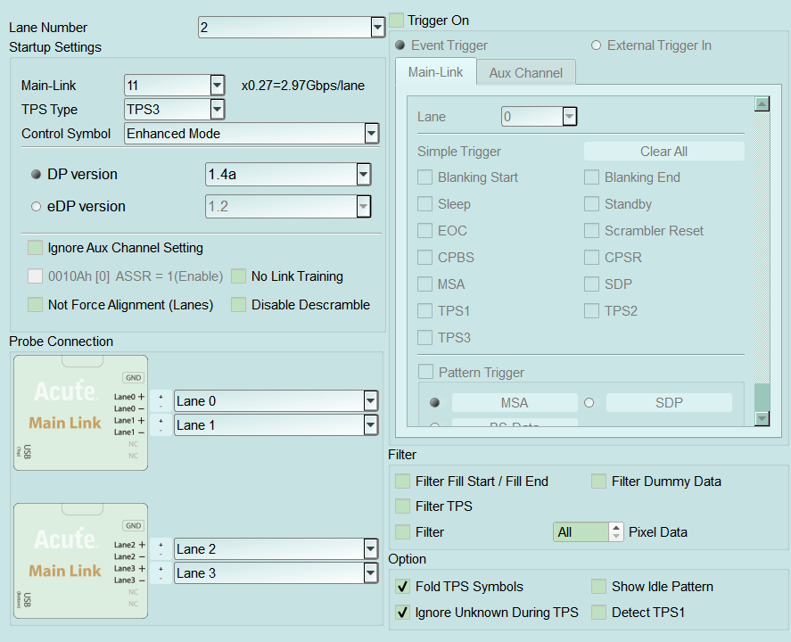Toggle the Filter Pixel Data checkbox

(x=402, y=532)
